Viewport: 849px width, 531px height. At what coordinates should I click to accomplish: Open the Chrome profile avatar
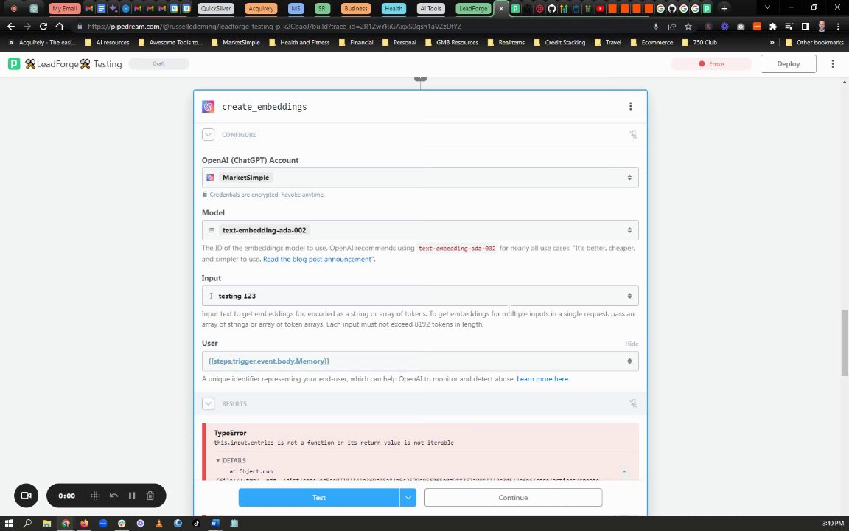tap(822, 26)
